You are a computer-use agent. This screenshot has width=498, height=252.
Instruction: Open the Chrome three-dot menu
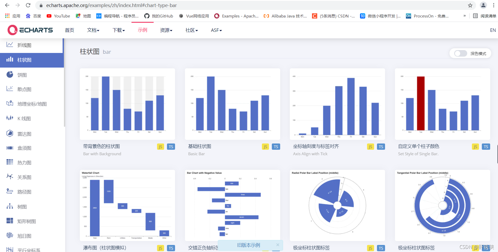point(494,5)
